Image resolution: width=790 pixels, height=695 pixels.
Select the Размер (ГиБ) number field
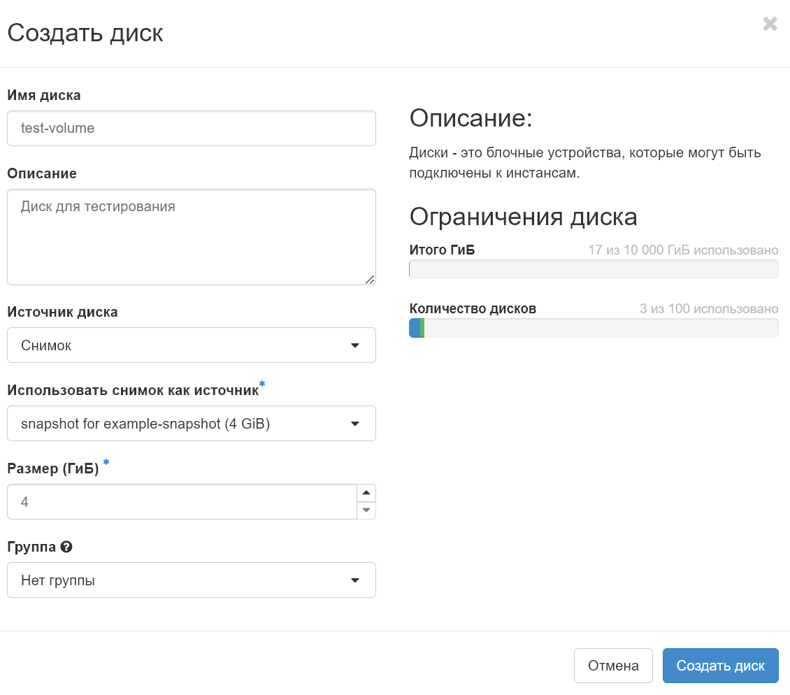(x=182, y=501)
